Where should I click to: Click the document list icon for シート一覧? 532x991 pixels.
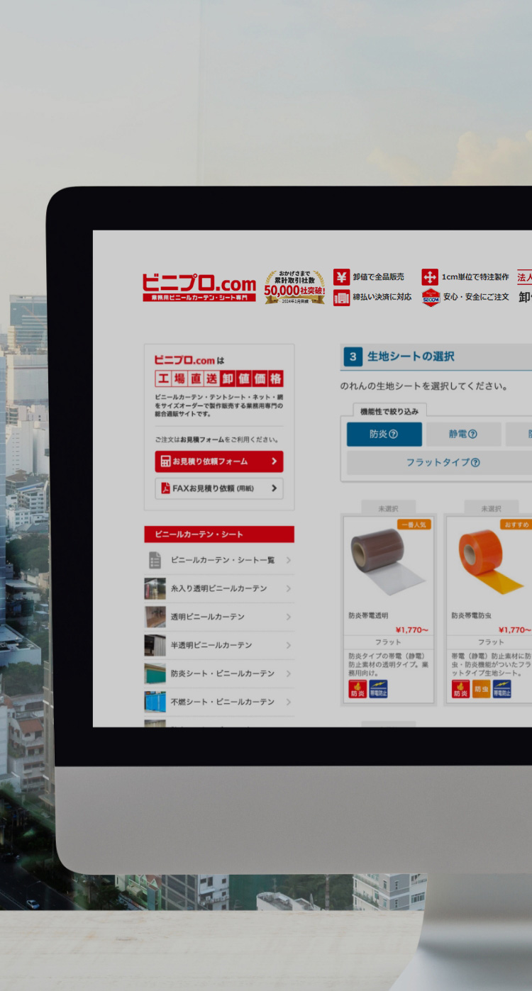(155, 560)
